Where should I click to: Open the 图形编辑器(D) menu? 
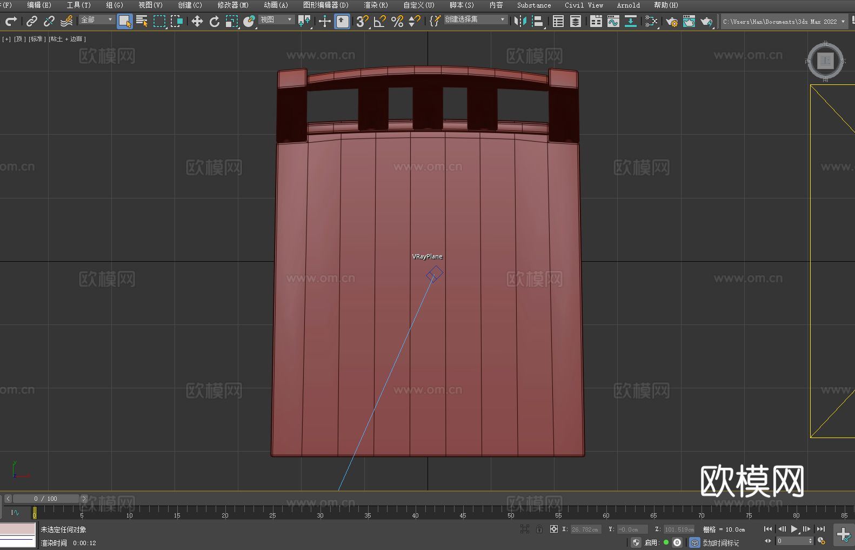[325, 5]
